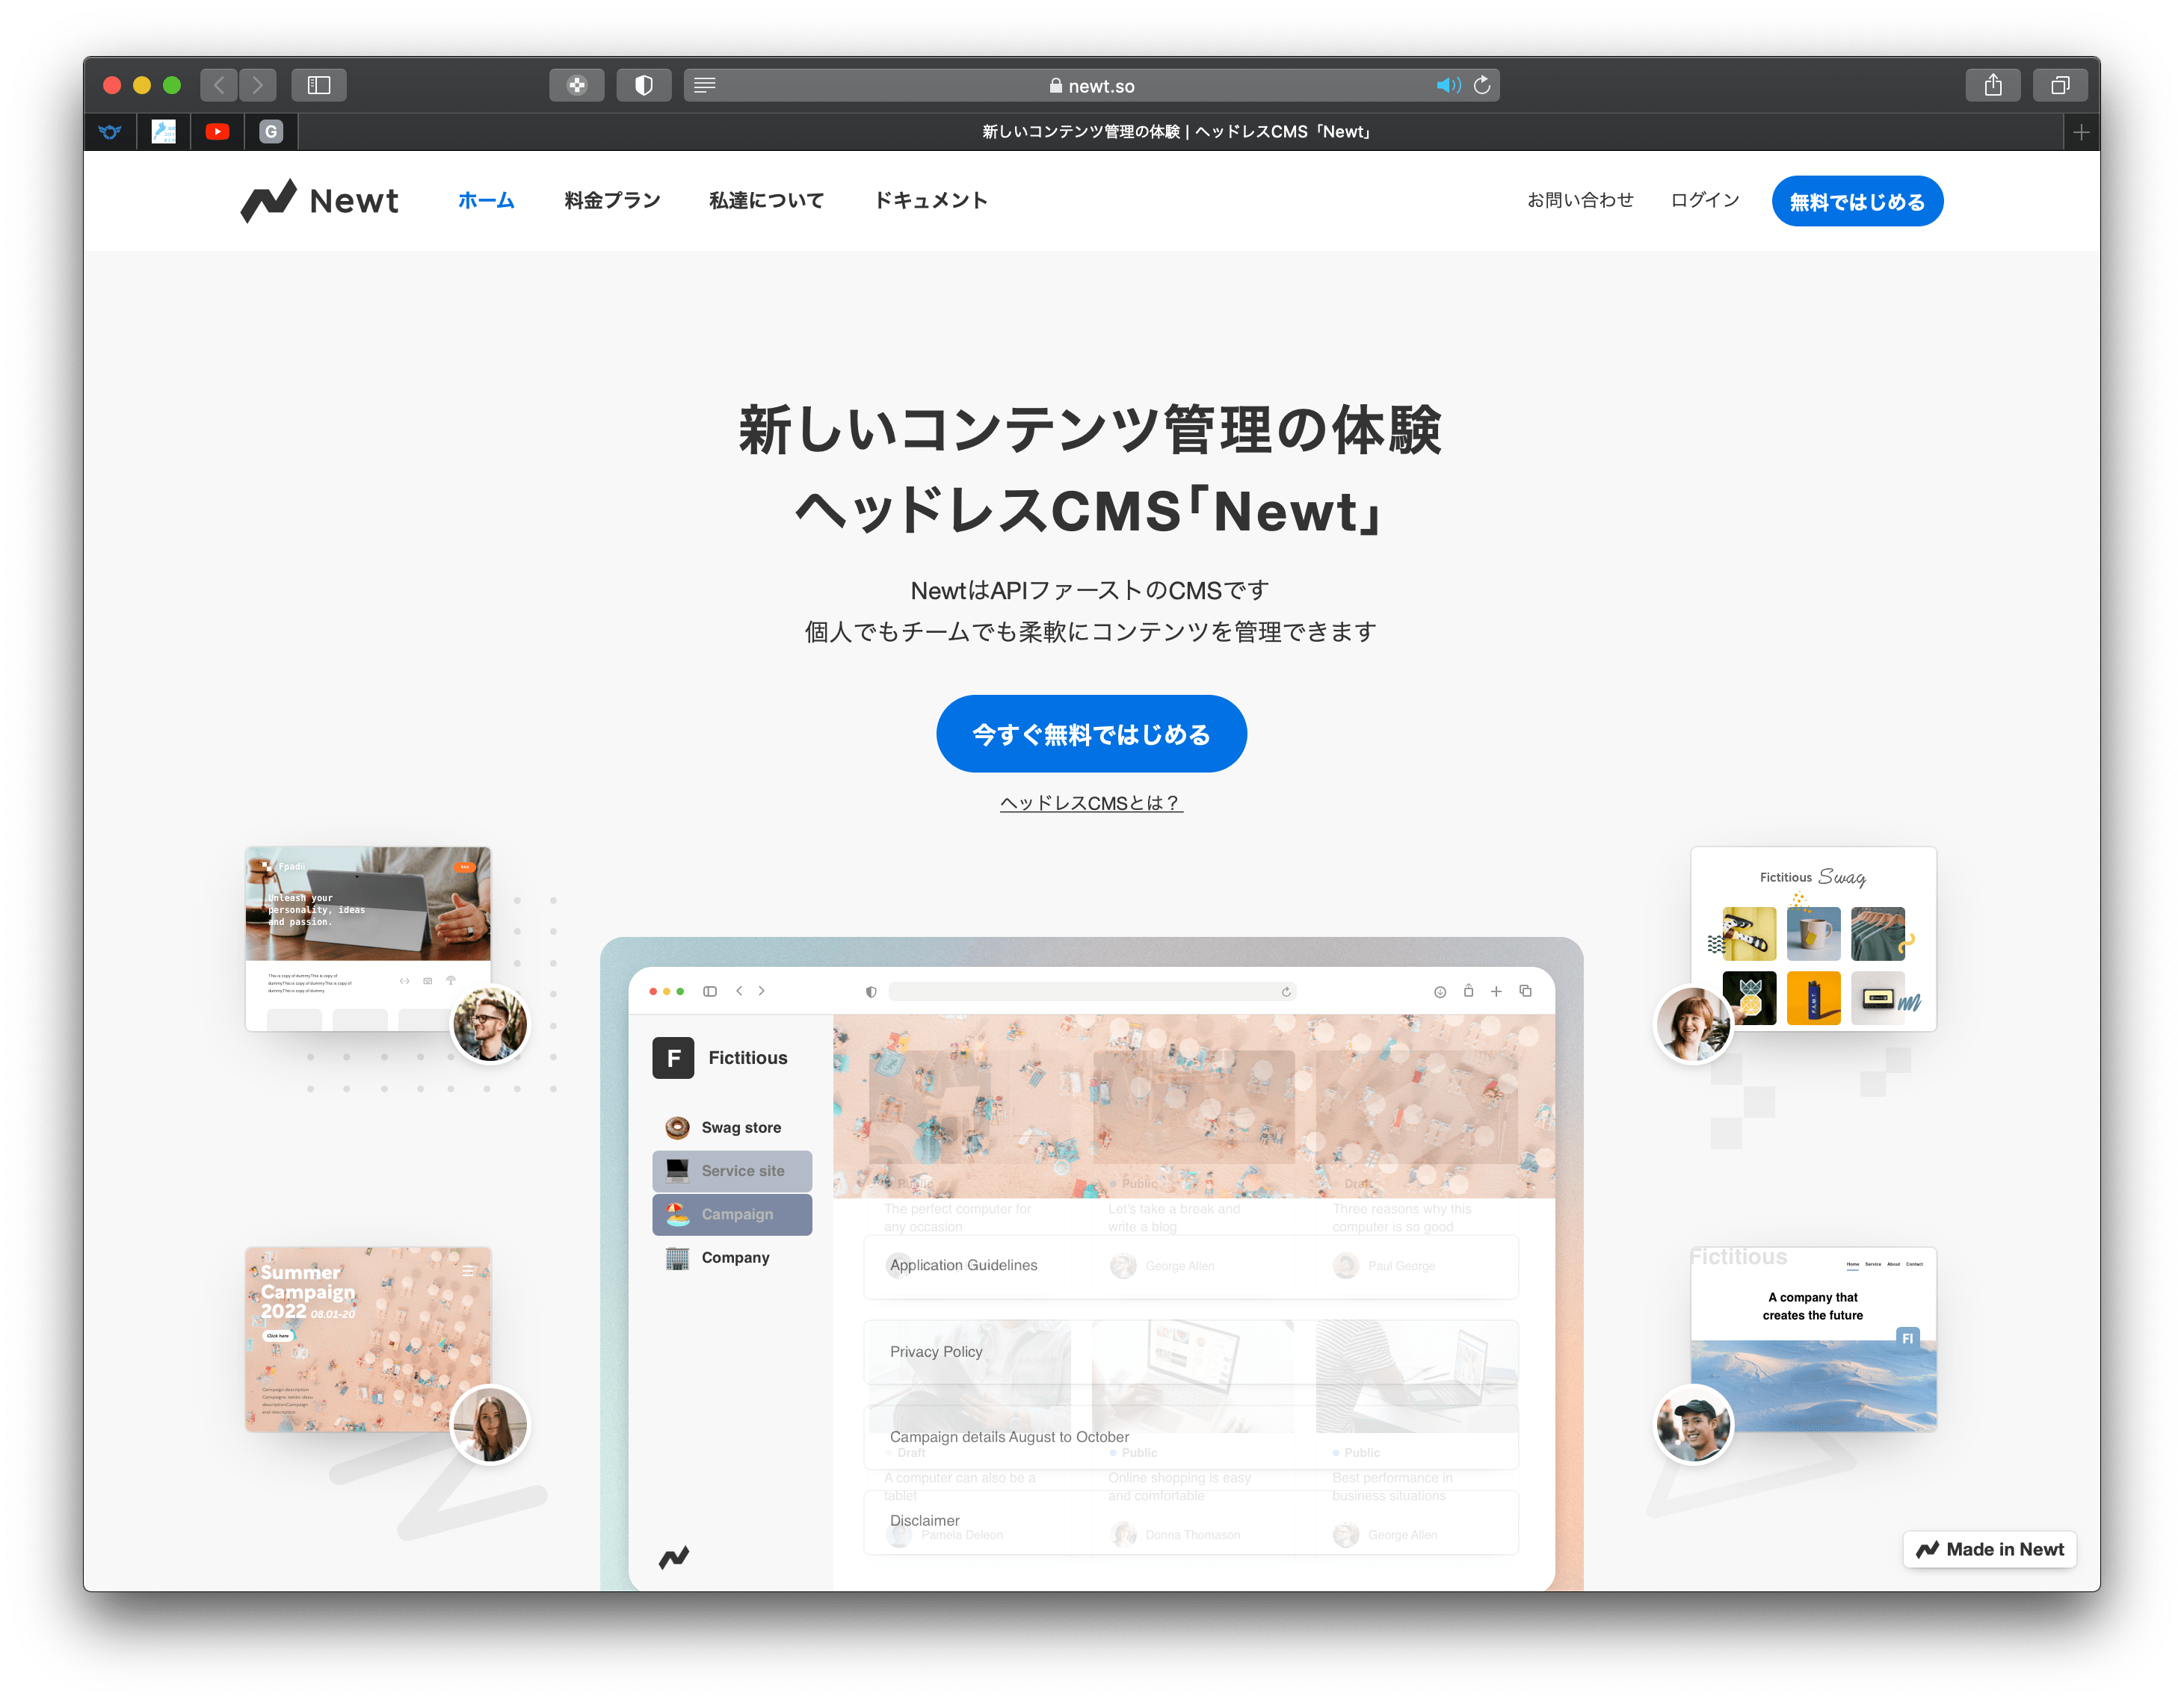Open the Privacy Policy row
Image resolution: width=2184 pixels, height=1702 pixels.
pyautogui.click(x=1191, y=1352)
